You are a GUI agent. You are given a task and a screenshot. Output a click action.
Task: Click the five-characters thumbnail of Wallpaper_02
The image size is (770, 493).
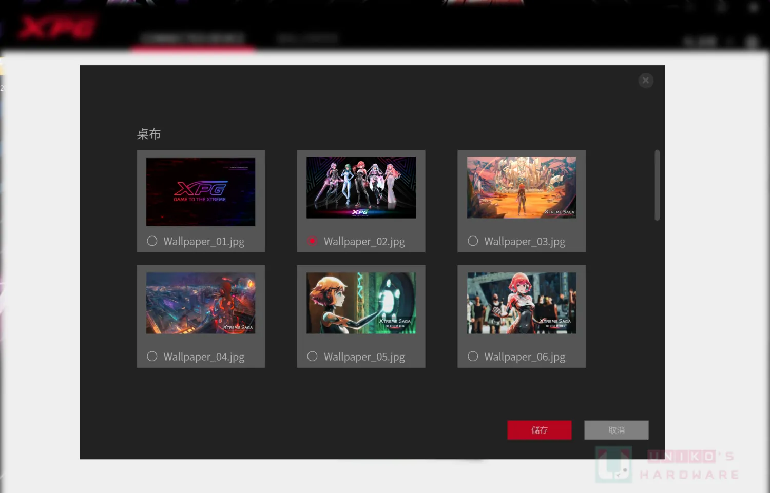point(361,188)
